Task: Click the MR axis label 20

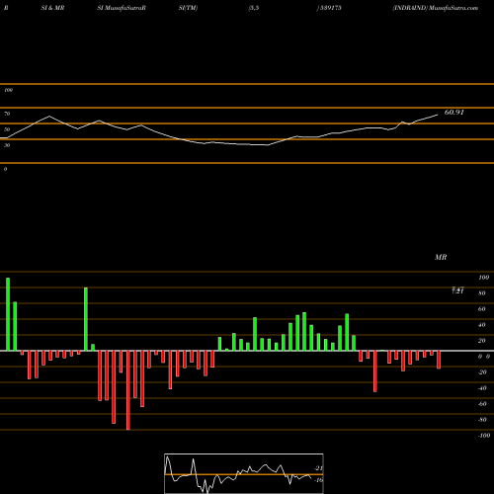Action: click(482, 341)
